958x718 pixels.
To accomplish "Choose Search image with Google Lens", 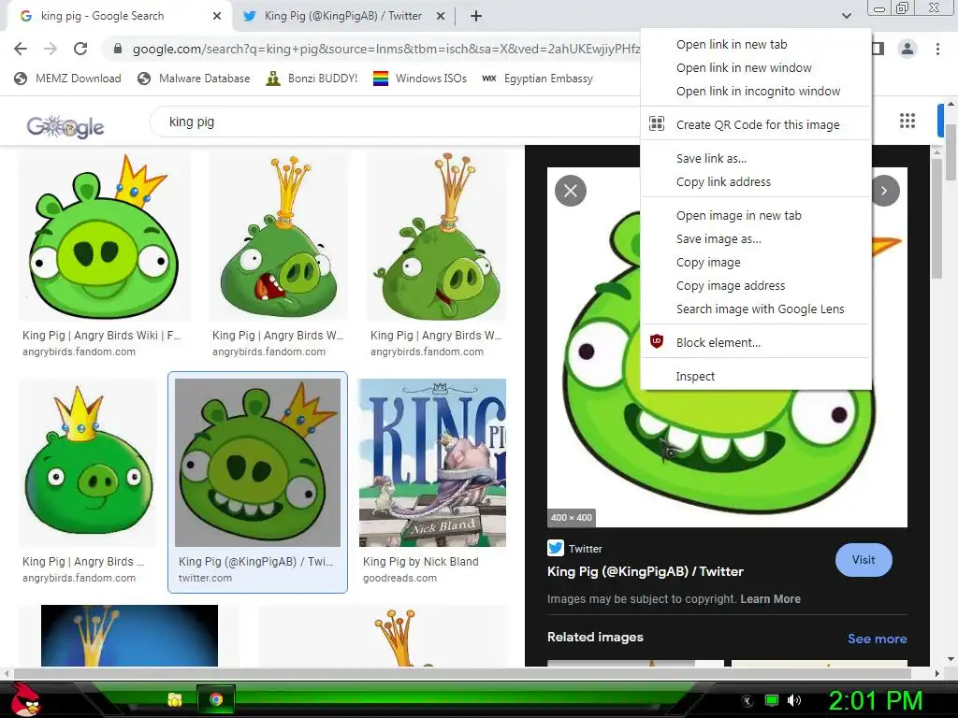I will pos(756,309).
